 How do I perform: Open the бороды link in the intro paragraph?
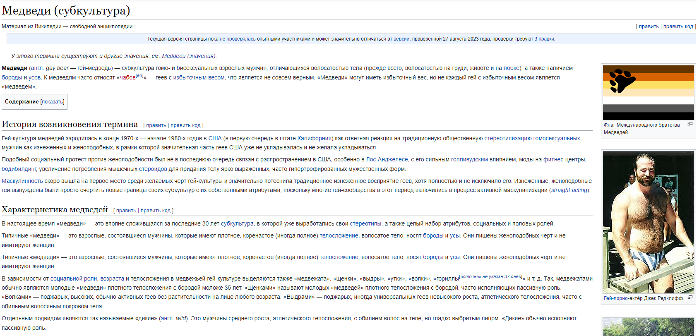pyautogui.click(x=12, y=77)
